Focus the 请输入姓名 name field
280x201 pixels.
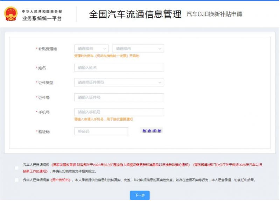click(119, 68)
